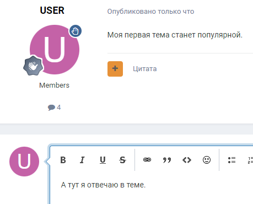Toggle italic formatting in the editor

pos(83,160)
